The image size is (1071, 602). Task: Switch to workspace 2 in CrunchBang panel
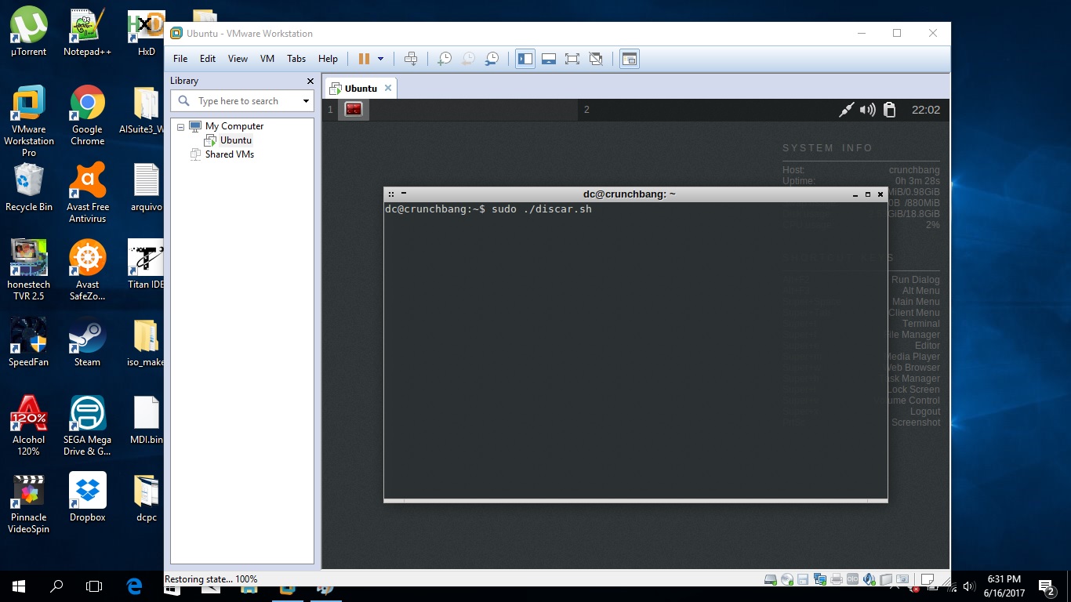(x=586, y=110)
